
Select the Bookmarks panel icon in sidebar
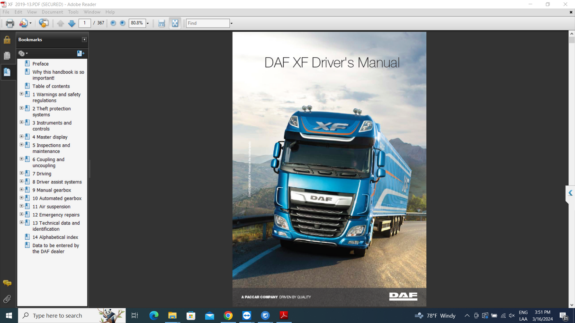[x=7, y=72]
